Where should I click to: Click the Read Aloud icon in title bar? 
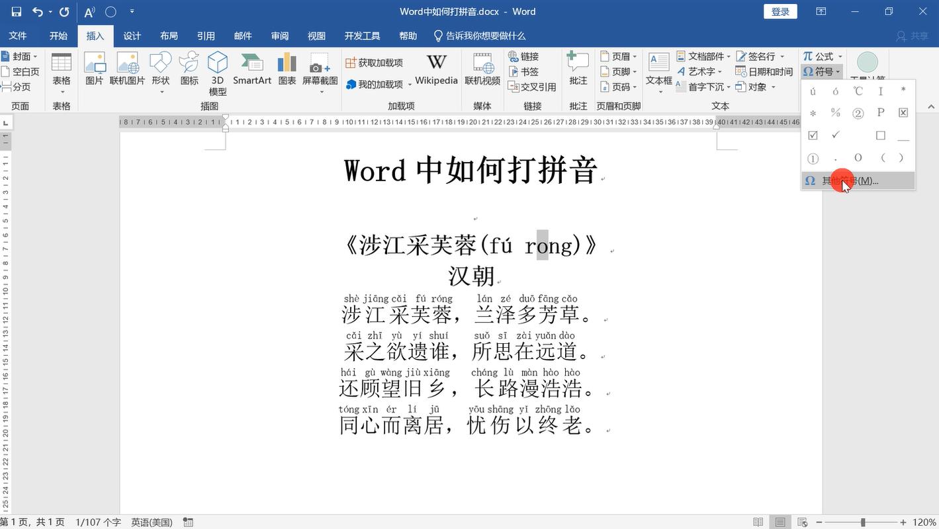89,12
